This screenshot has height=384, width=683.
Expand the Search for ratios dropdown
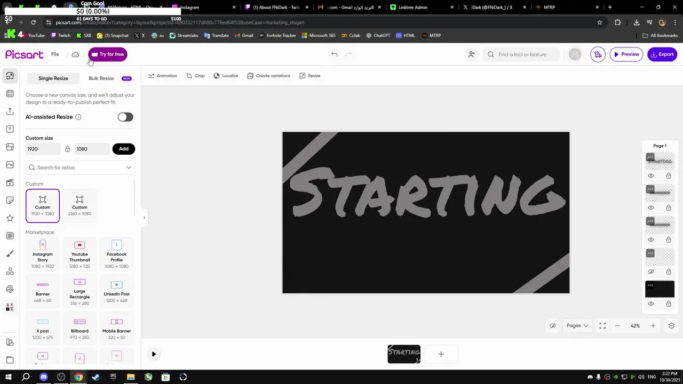tap(129, 167)
